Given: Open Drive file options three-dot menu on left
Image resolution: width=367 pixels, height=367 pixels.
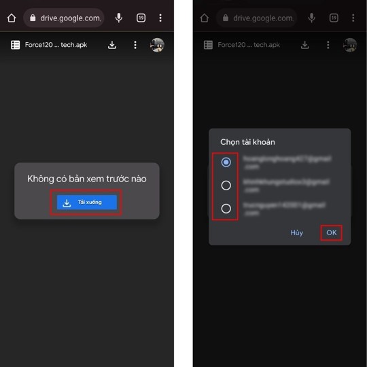Looking at the screenshot, I should click(x=135, y=45).
